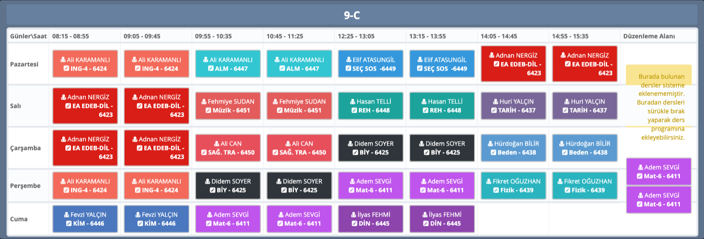Click the edit icon on Çarşamba 14:55 Beden card
Image resolution: width=704 pixels, height=239 pixels.
click(x=565, y=153)
